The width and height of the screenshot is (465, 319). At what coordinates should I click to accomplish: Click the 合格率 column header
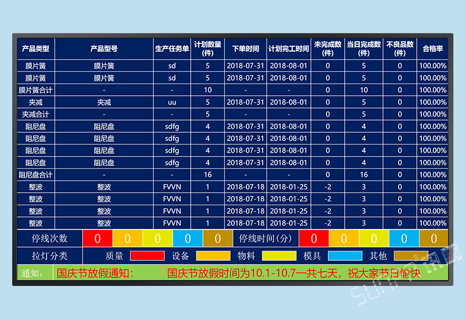(432, 49)
